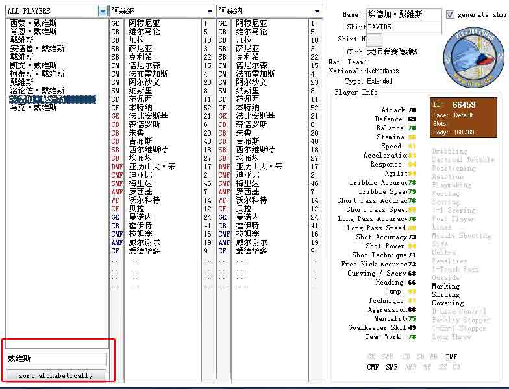Select 森德罗斯 in the second squad list
The width and height of the screenshot is (509, 389).
pos(252,124)
